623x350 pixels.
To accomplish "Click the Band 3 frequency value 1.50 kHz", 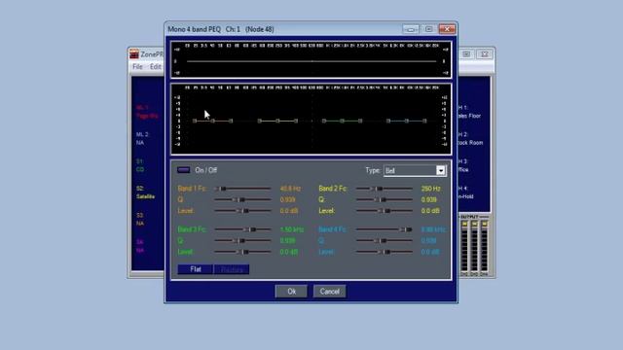I will tap(292, 229).
